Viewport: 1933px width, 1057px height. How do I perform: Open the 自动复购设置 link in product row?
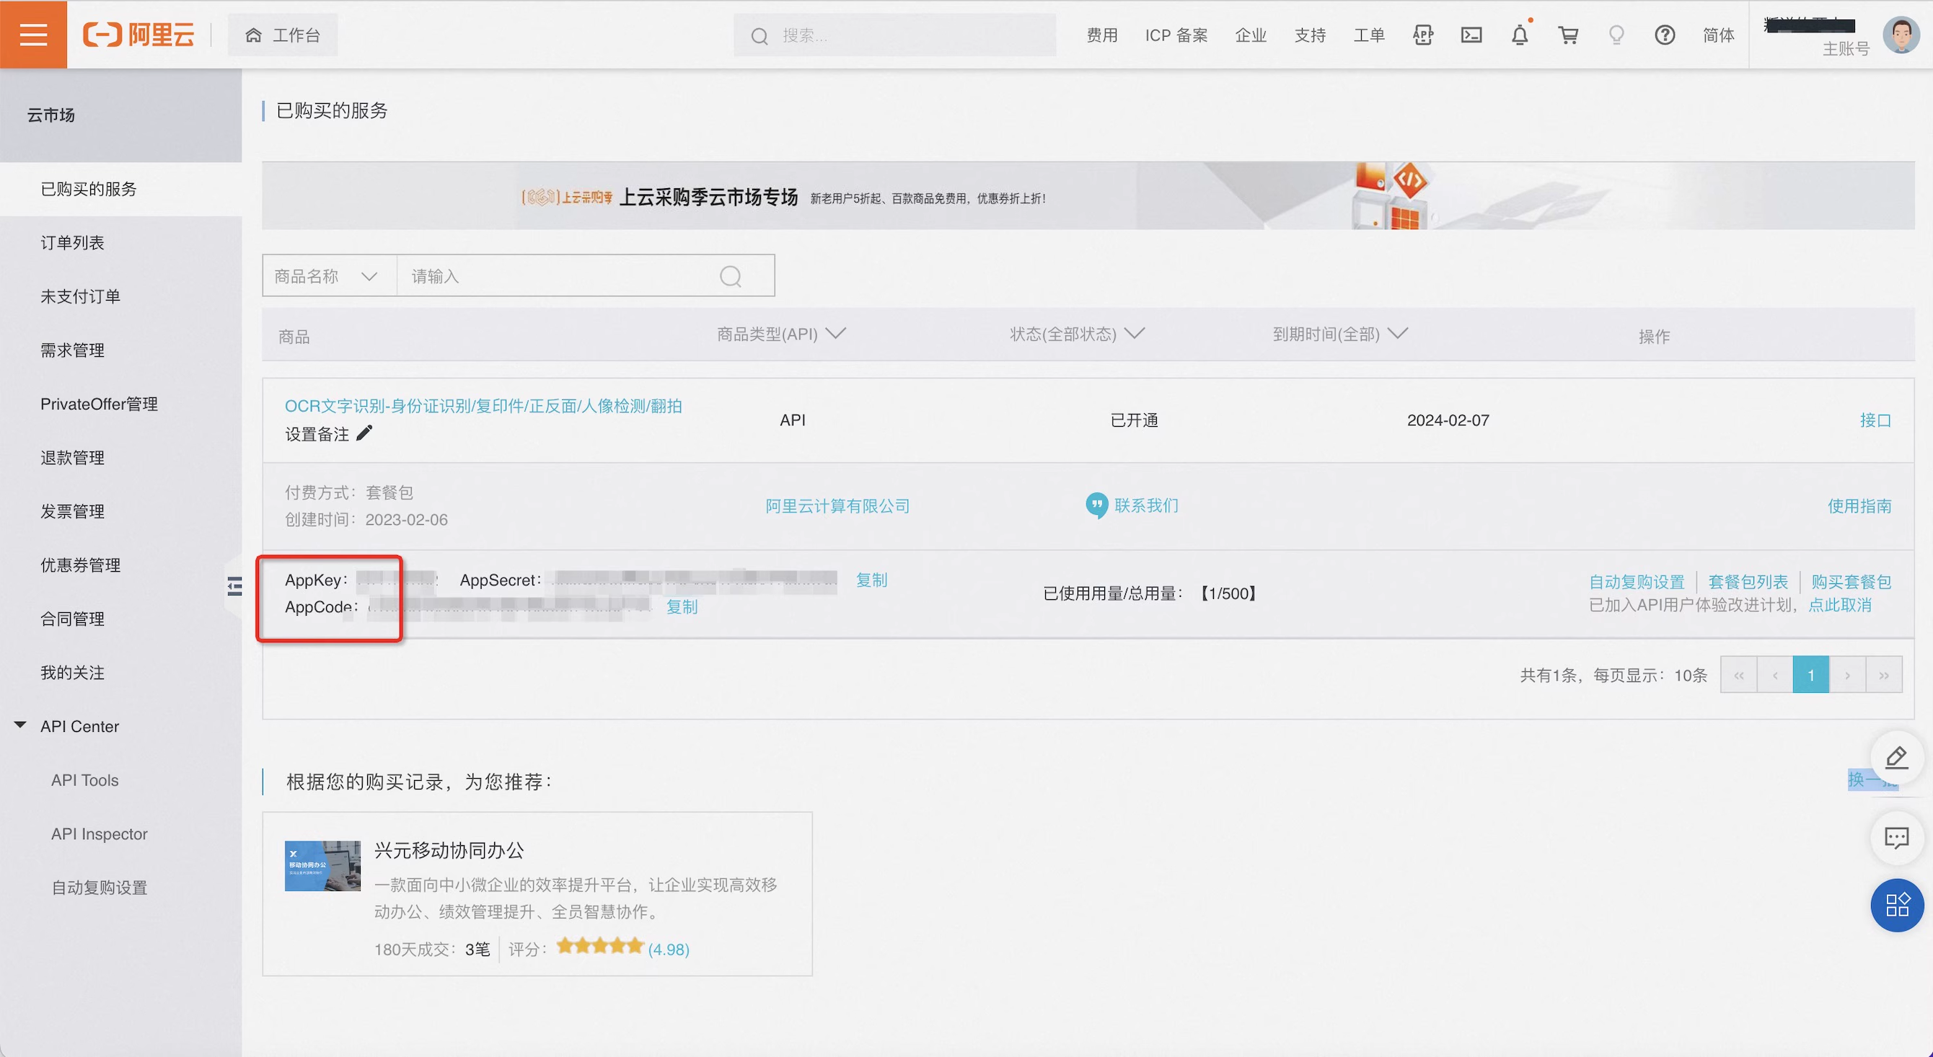[x=1637, y=582]
